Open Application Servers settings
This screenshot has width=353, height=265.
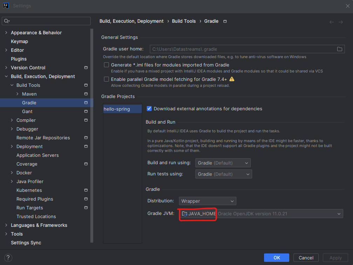tap(37, 155)
